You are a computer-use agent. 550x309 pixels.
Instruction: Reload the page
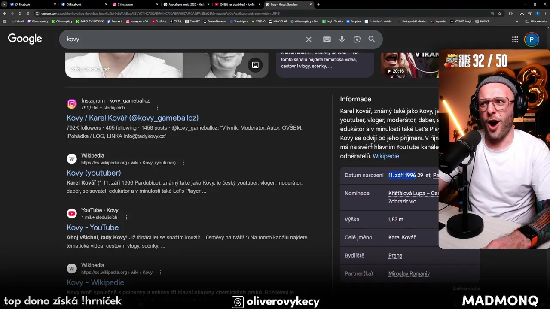20,13
